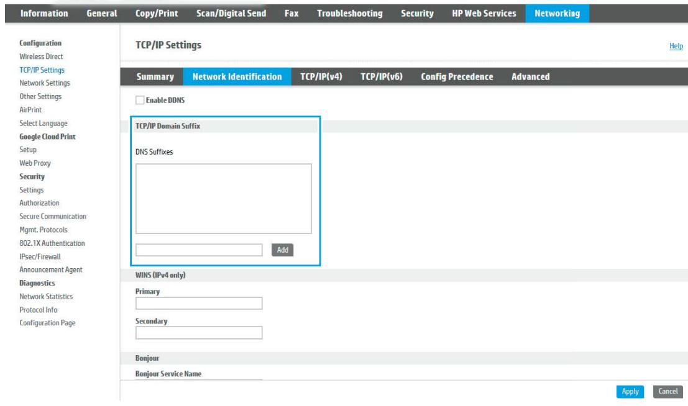Open Wireless Direct in sidebar
Screen dimensions: 688x406
[x=41, y=56]
